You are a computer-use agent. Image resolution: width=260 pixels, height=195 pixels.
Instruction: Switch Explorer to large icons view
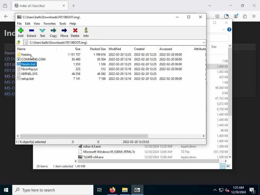pyautogui.click(x=228, y=166)
